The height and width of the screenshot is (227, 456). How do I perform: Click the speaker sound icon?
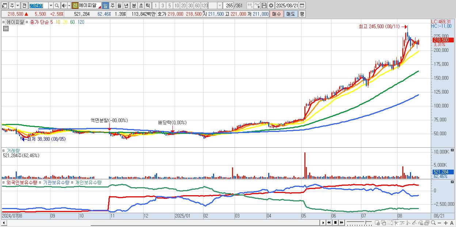point(64,5)
